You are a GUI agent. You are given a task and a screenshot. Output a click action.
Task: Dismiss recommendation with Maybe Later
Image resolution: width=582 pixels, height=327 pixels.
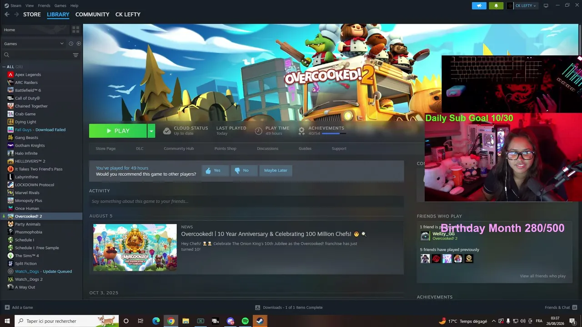(x=276, y=170)
